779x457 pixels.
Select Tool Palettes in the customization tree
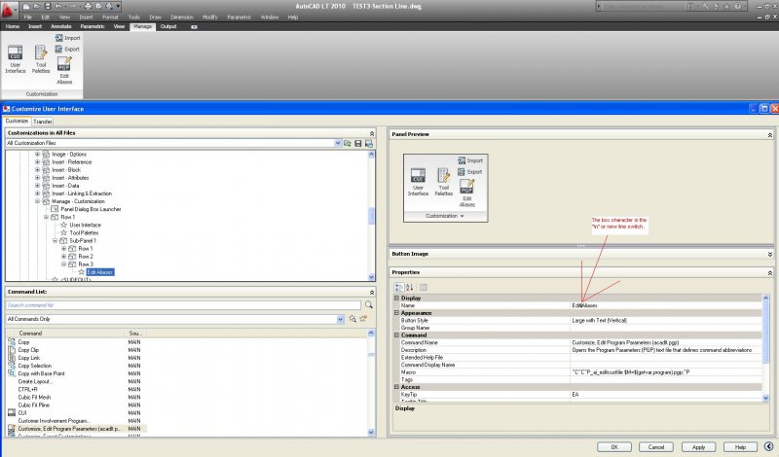click(83, 233)
